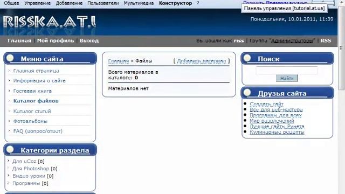345x194 pixels.
Task: Open the Программы category
Action: click(x=26, y=183)
